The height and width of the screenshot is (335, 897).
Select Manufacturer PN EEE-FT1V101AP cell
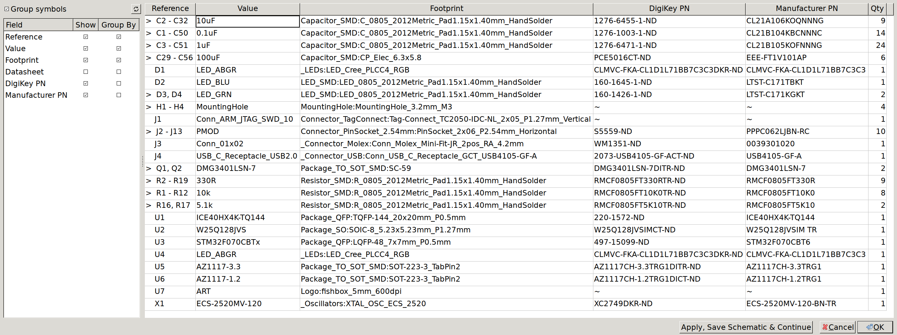[x=807, y=58]
